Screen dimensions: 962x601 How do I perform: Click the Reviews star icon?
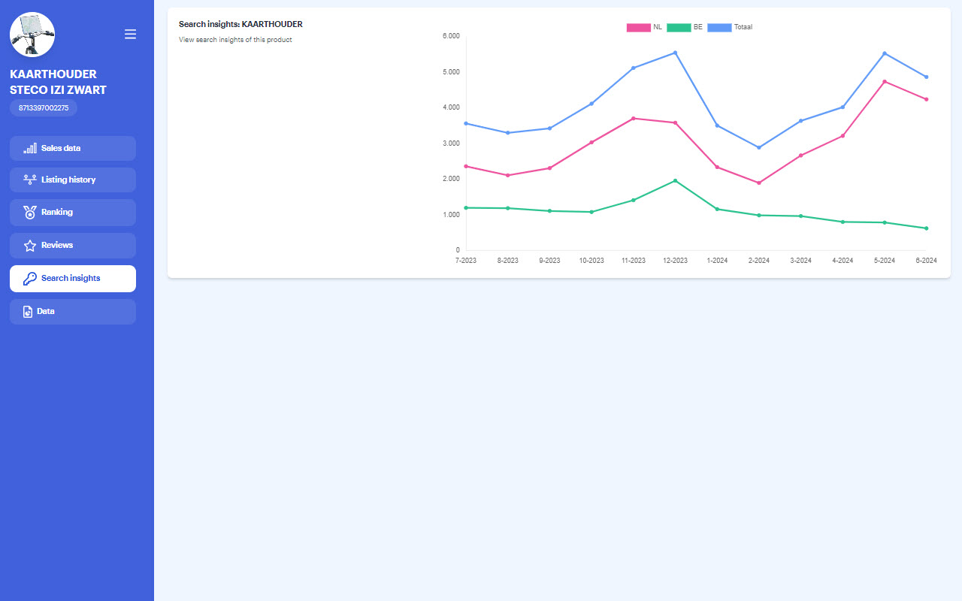[30, 246]
